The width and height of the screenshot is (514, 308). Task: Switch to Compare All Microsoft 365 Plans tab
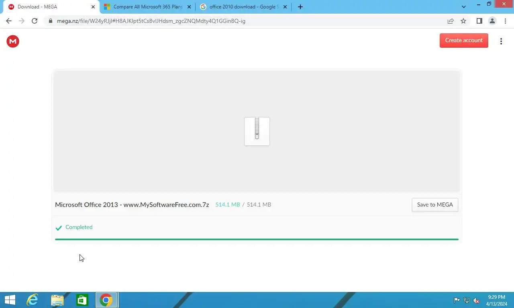(x=147, y=7)
